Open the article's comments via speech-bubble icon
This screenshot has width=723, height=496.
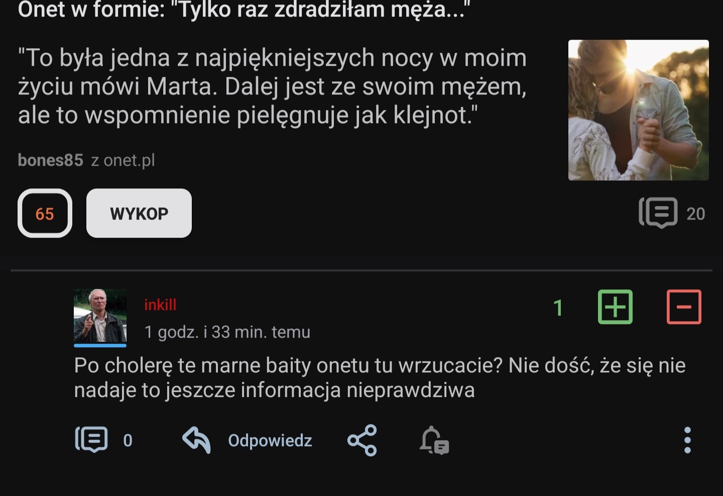[x=658, y=213]
